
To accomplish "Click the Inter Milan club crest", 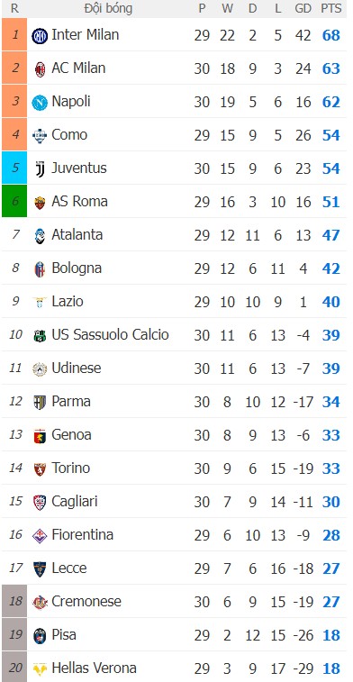I will pyautogui.click(x=40, y=36).
